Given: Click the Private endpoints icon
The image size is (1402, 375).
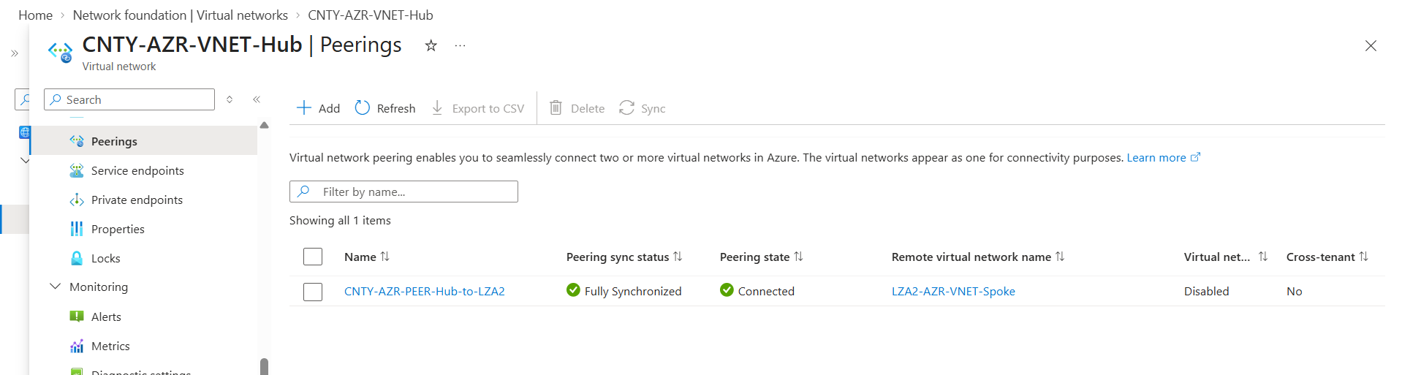Looking at the screenshot, I should (77, 200).
